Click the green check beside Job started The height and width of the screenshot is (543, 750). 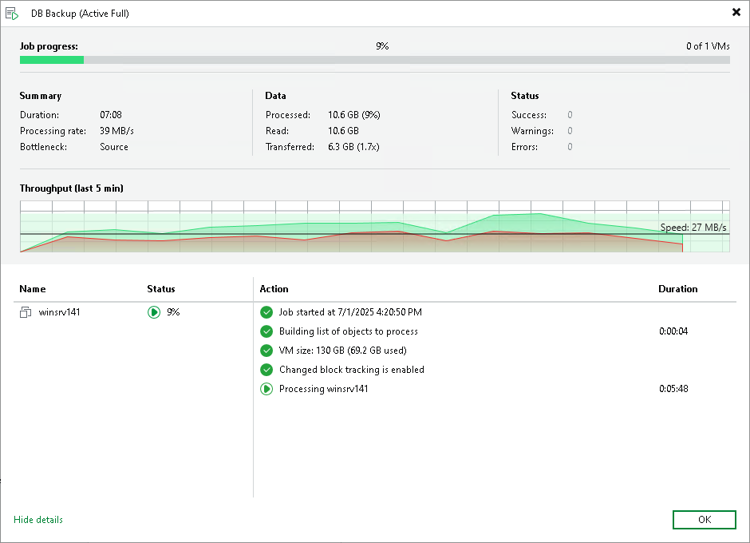pyautogui.click(x=266, y=312)
